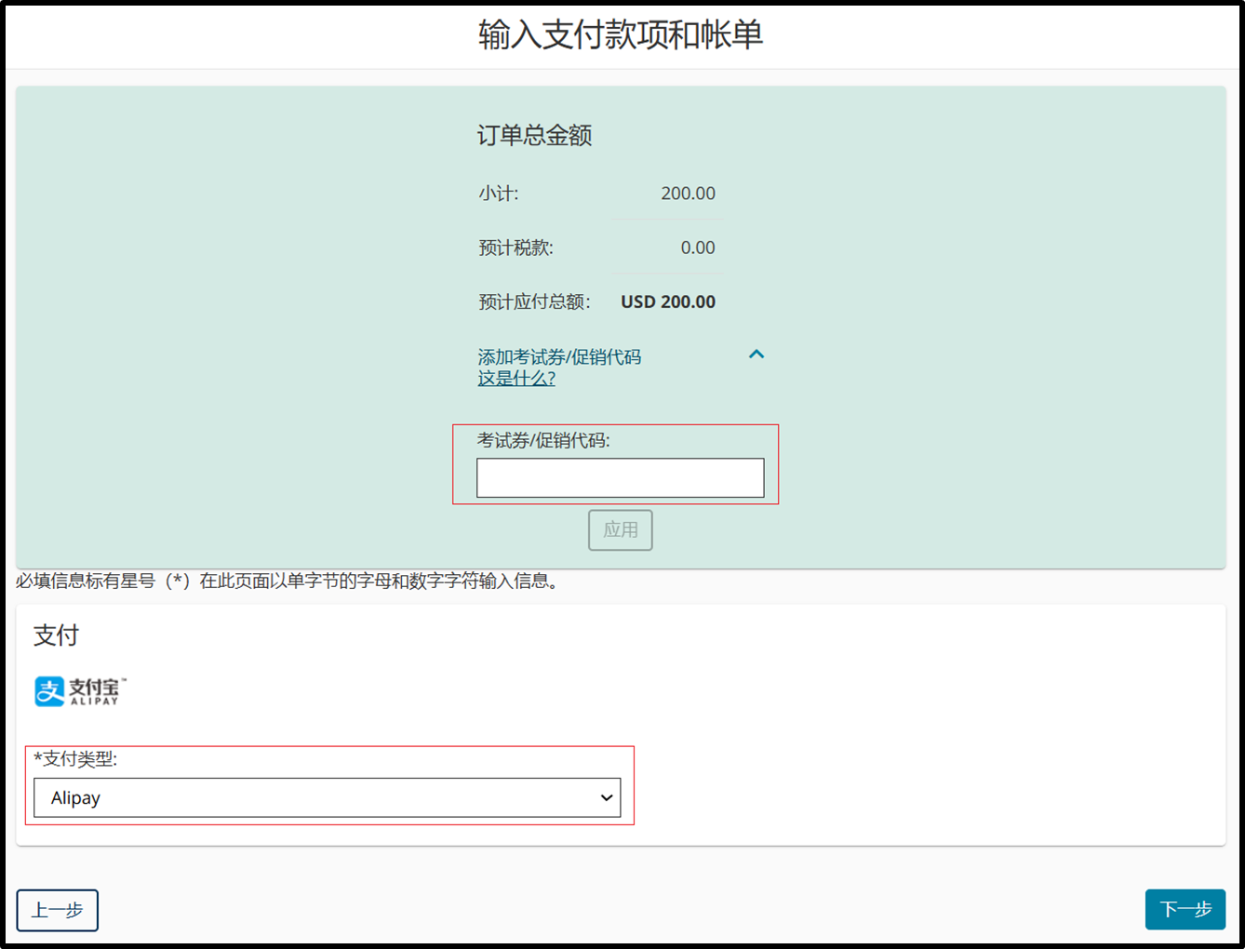Click the 预计应付总额 label

pos(534,302)
